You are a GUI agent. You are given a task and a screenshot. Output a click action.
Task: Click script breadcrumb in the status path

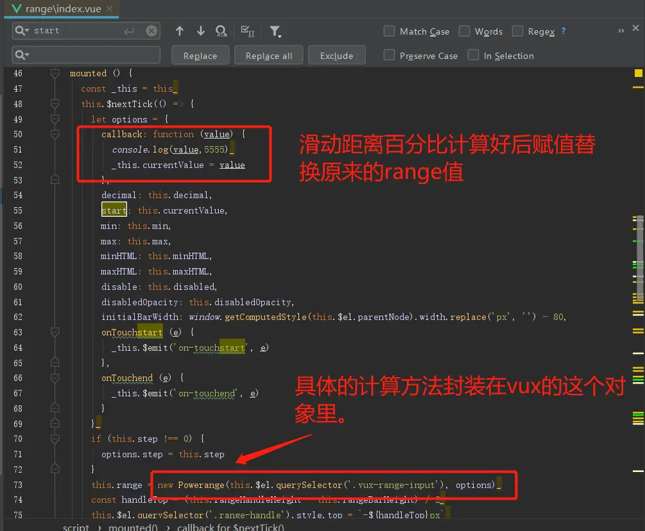(x=76, y=527)
